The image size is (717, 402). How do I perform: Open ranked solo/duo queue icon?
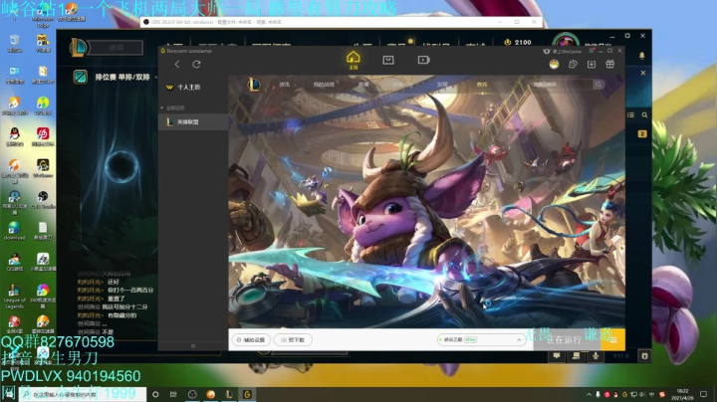(81, 77)
